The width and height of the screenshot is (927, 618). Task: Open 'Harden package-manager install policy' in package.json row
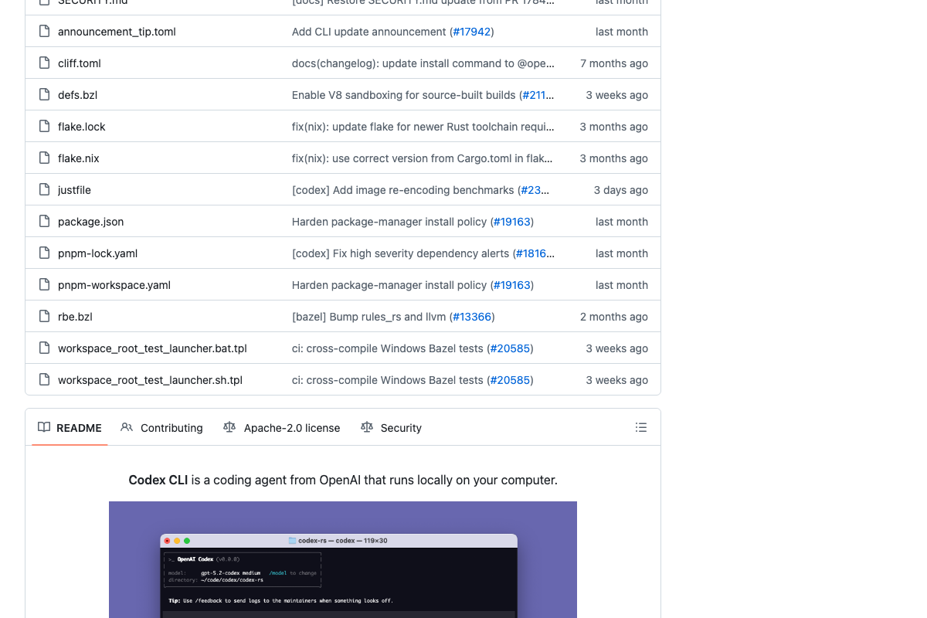click(389, 222)
